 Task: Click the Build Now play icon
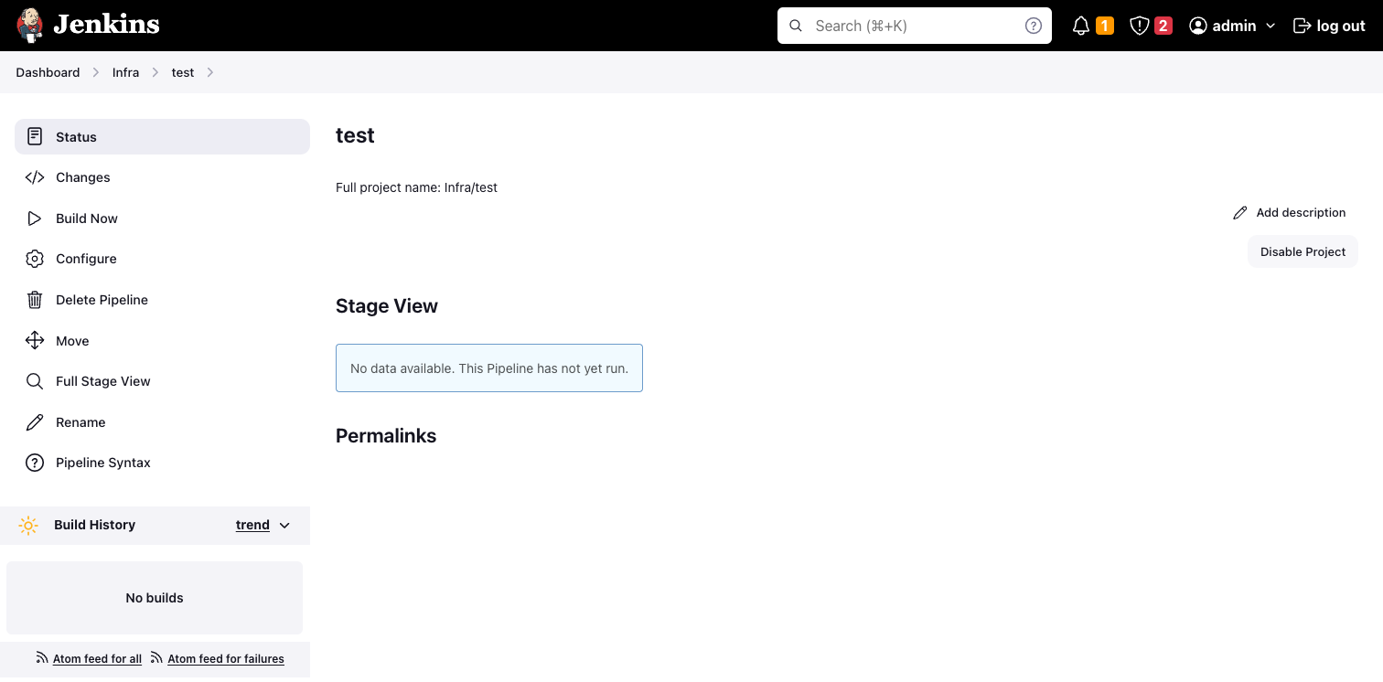pos(35,218)
